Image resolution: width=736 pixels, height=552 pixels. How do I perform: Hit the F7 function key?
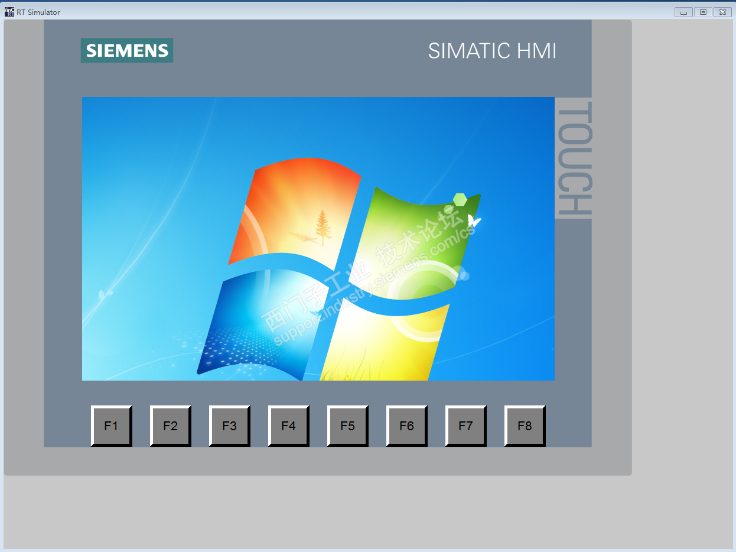(466, 426)
